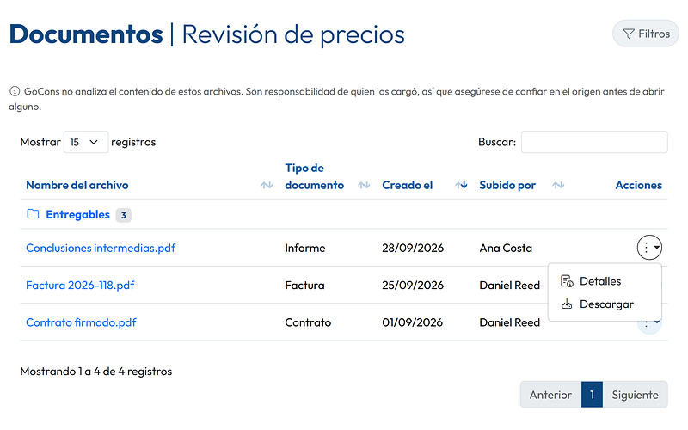The image size is (688, 430).
Task: Click the Tipo de documento column header
Action: click(x=314, y=176)
